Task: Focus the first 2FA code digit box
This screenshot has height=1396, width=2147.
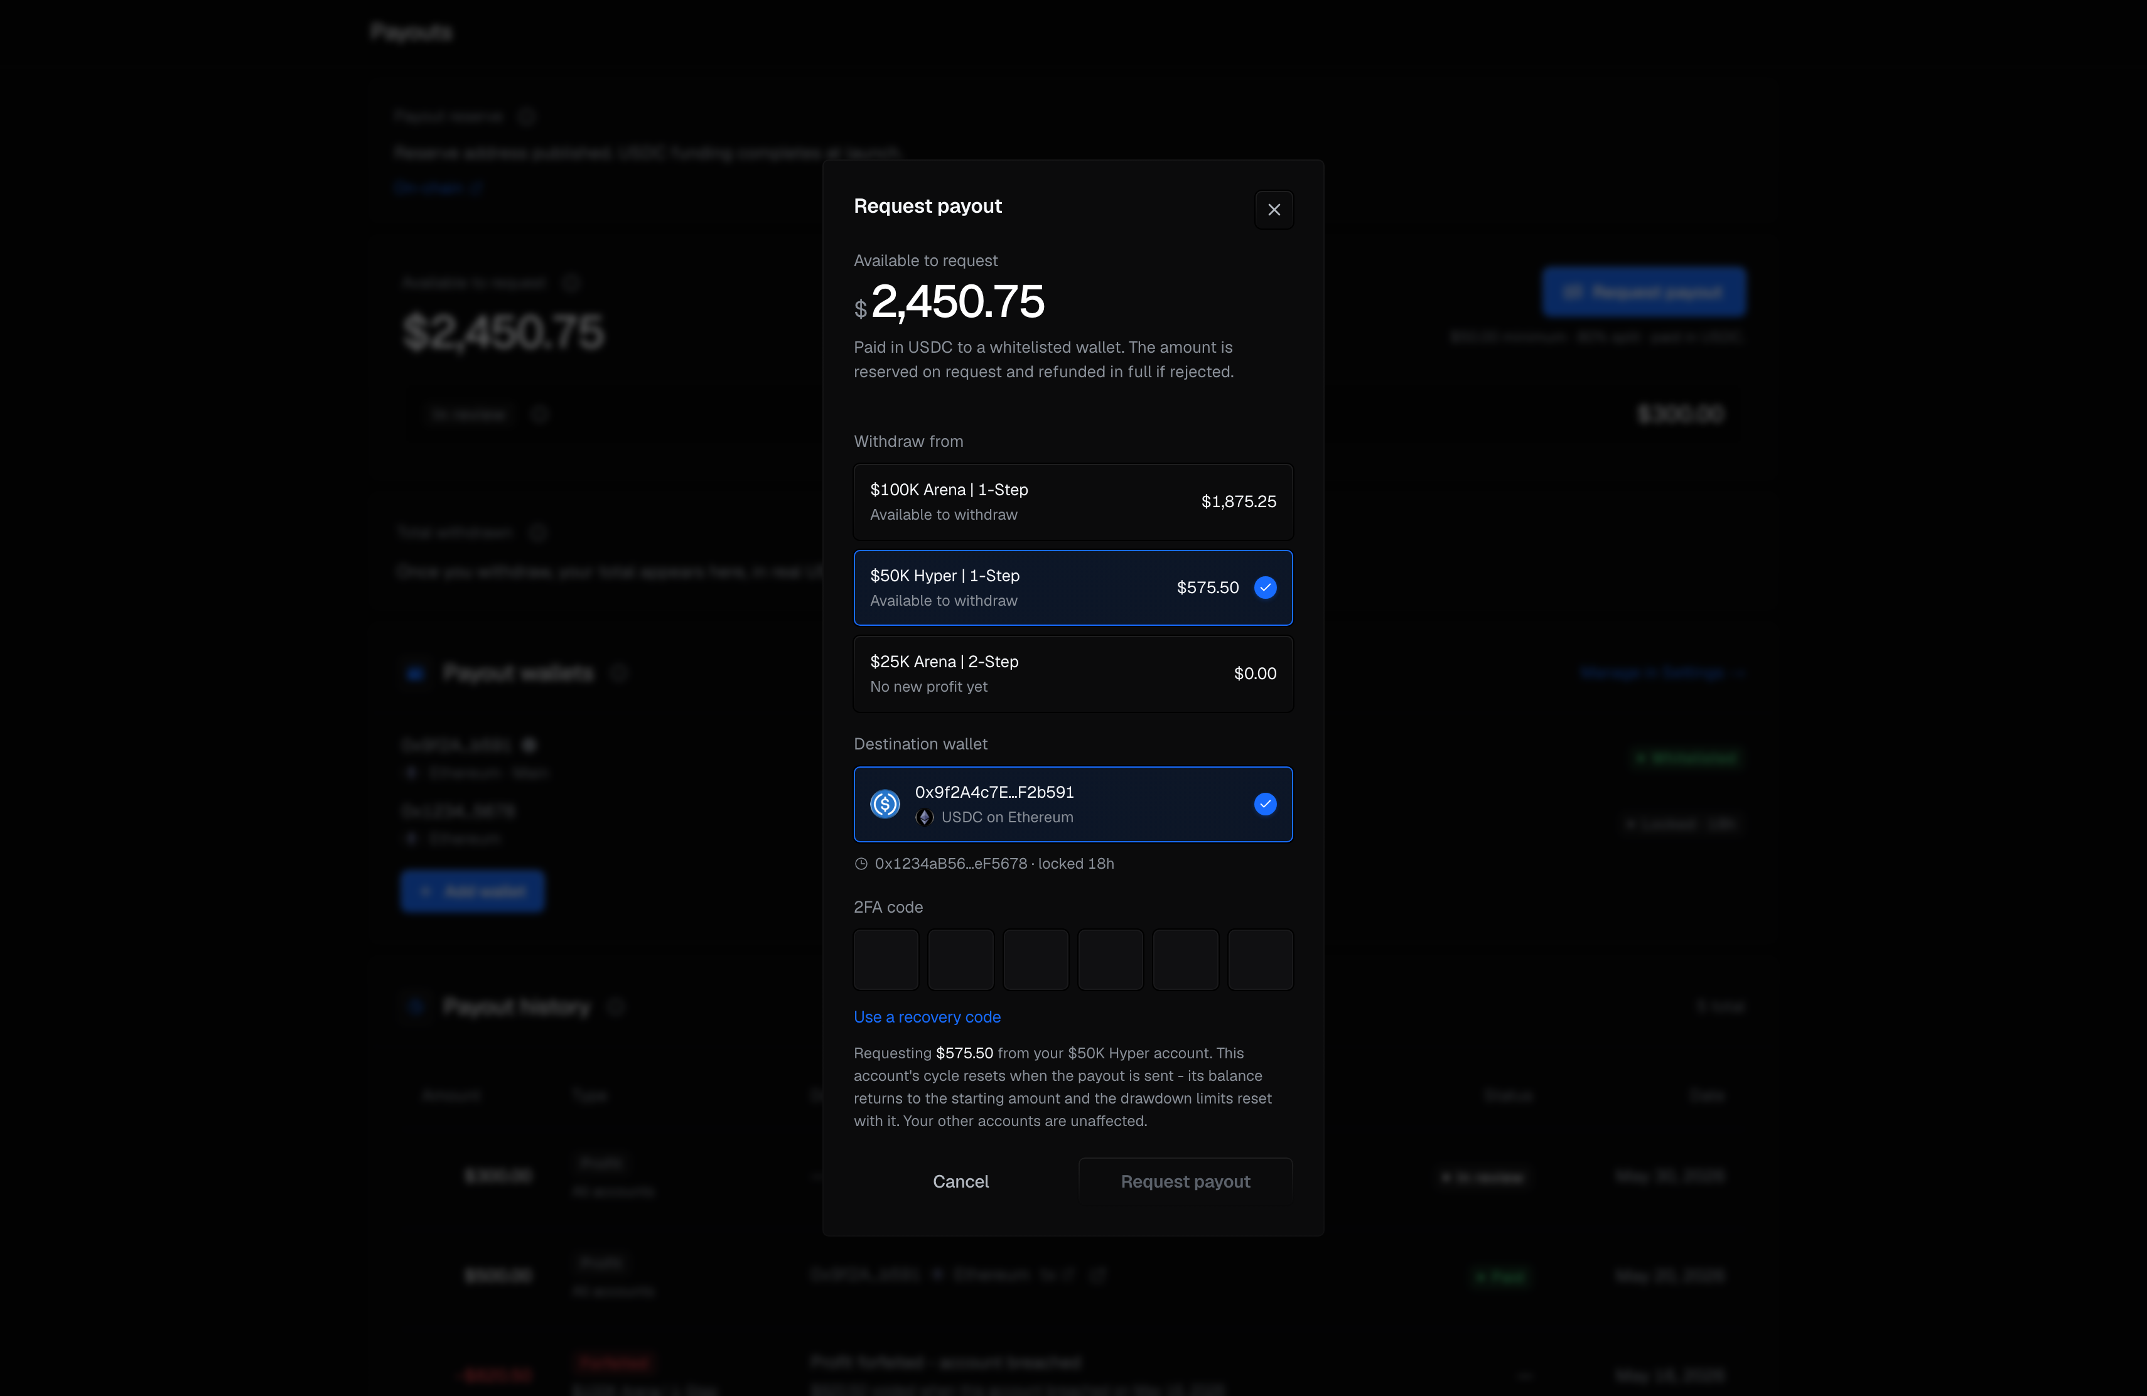Action: pos(886,960)
